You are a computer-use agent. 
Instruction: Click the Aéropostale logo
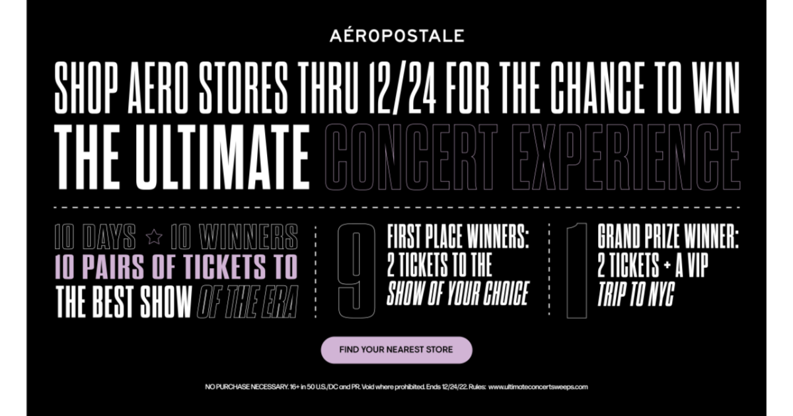pos(397,36)
